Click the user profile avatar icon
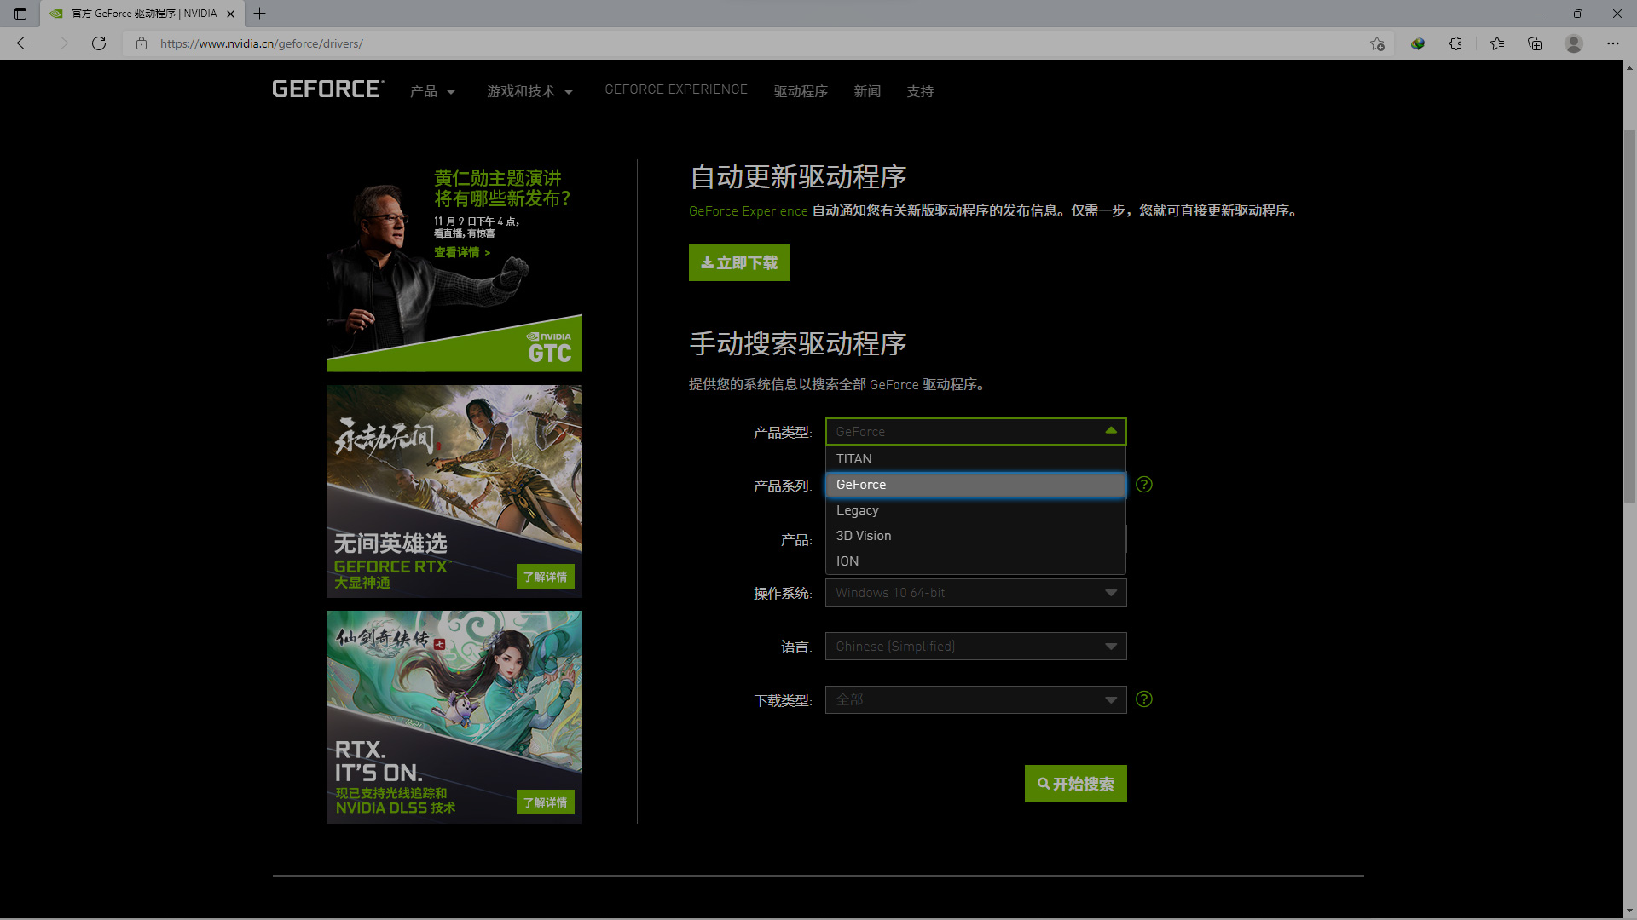Image resolution: width=1637 pixels, height=920 pixels. 1574,43
